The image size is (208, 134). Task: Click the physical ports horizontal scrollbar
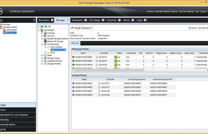pyautogui.click(x=109, y=70)
